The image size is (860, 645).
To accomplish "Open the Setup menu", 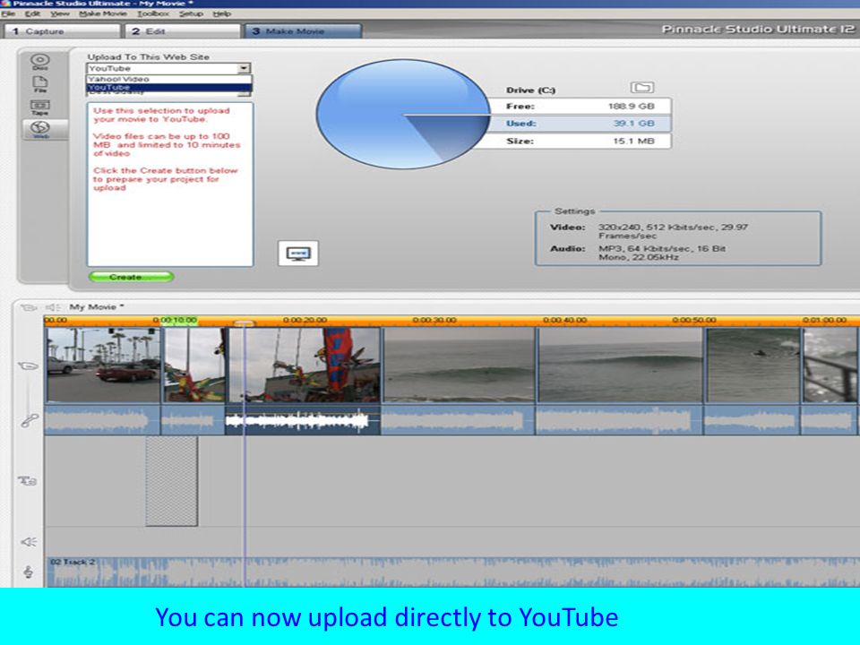I will (x=191, y=13).
